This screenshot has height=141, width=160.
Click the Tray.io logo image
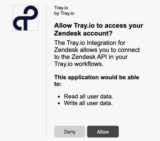(x=25, y=18)
